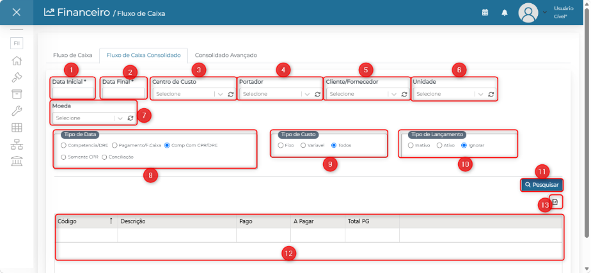Click the A Pagar column header
591x273 pixels.
pyautogui.click(x=318, y=221)
